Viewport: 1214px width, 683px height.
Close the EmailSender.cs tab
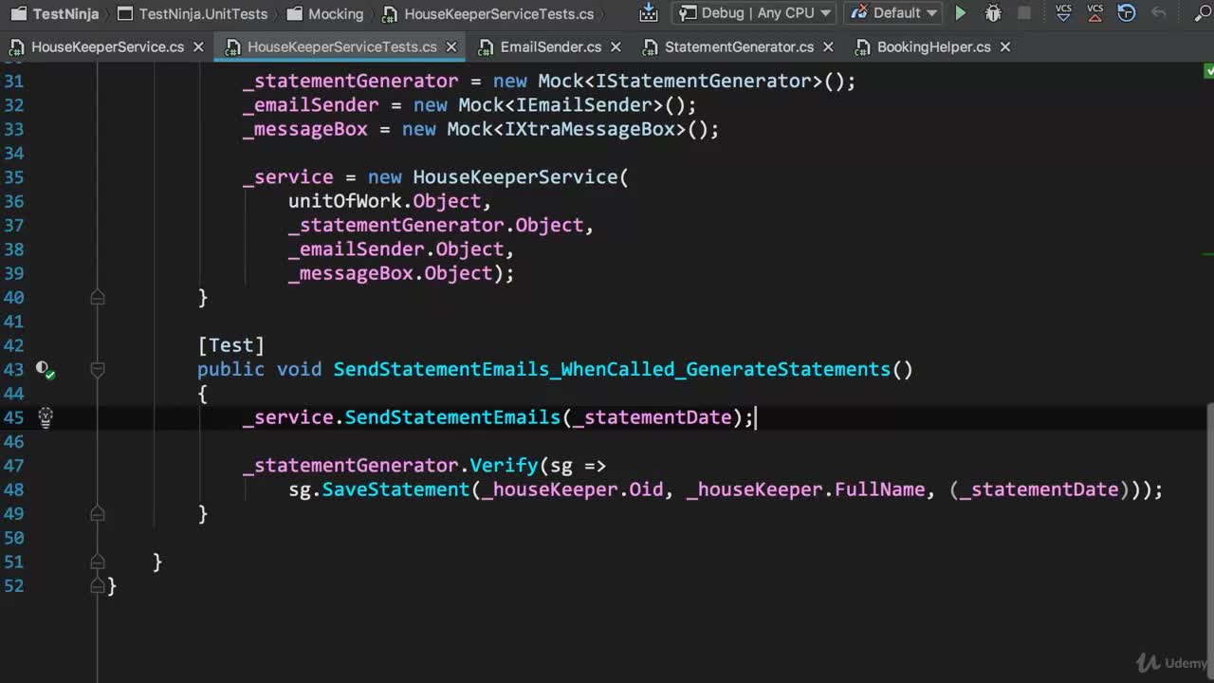616,46
